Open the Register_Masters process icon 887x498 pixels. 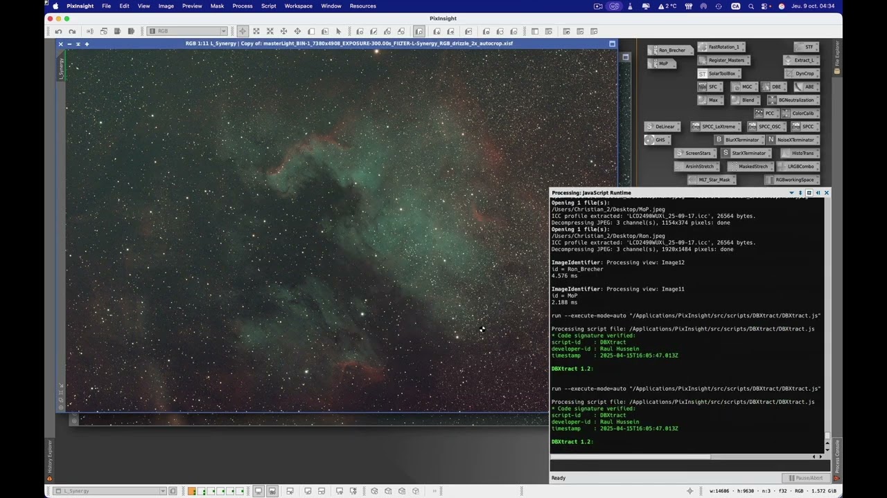[x=723, y=60]
